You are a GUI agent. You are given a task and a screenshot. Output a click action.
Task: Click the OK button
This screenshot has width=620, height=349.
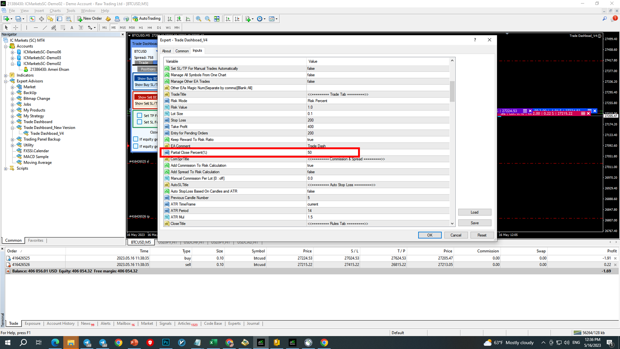[429, 235]
